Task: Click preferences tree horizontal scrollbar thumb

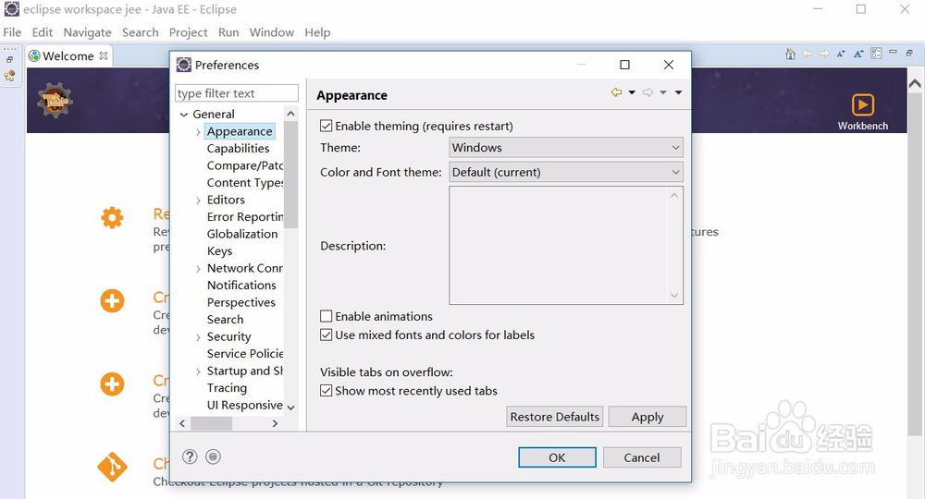Action: pyautogui.click(x=211, y=423)
